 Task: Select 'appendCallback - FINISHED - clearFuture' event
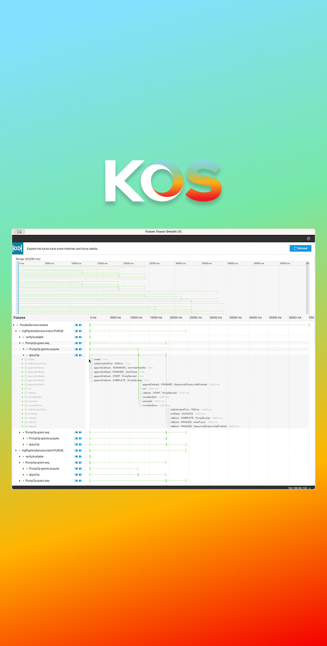[115, 372]
